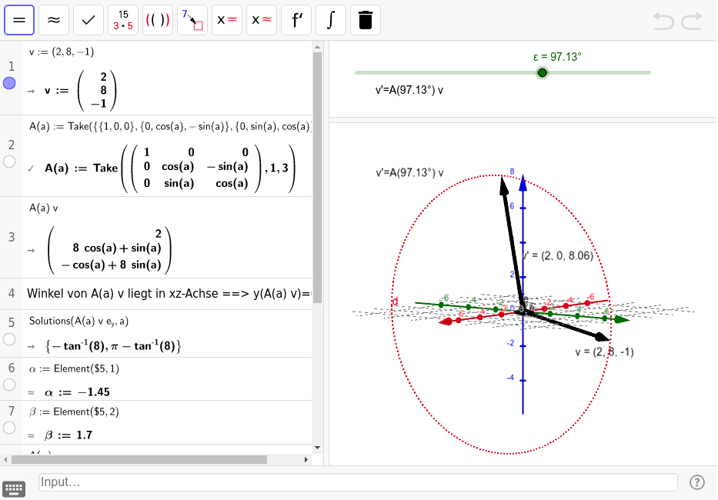Click the ε slider handle

coord(543,72)
